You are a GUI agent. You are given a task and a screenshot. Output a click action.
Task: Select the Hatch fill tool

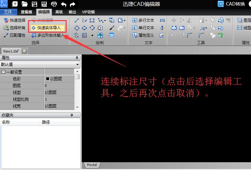[x=85, y=35]
